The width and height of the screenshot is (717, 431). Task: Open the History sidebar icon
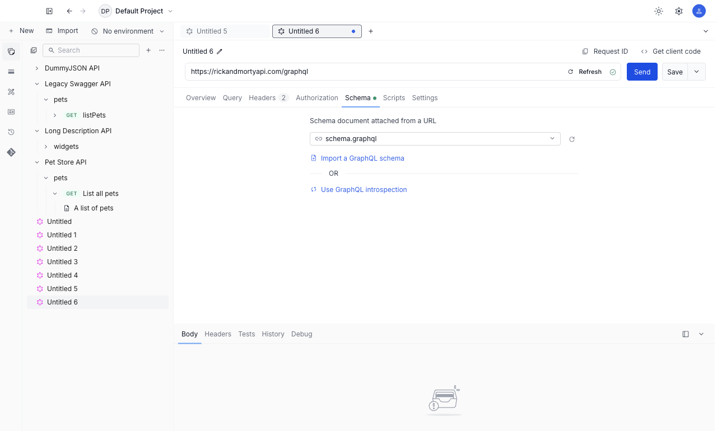pos(11,132)
